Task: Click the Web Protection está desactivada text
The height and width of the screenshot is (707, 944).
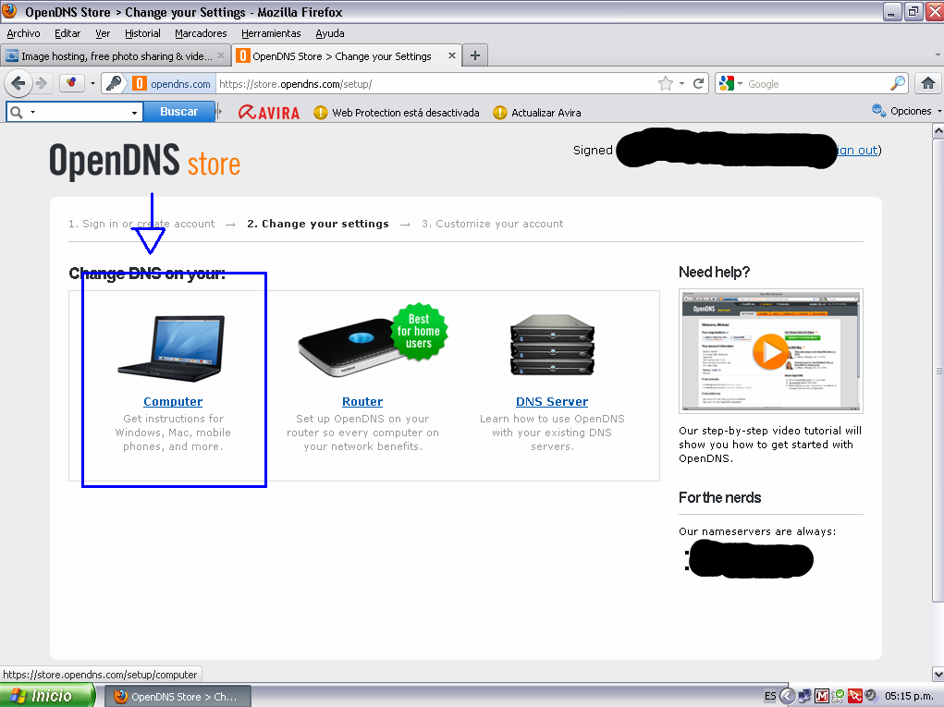Action: coord(406,113)
